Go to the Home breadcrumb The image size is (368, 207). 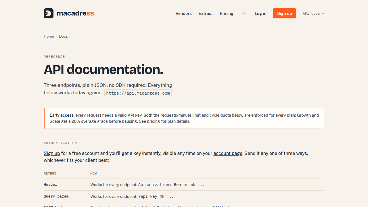[x=49, y=36]
